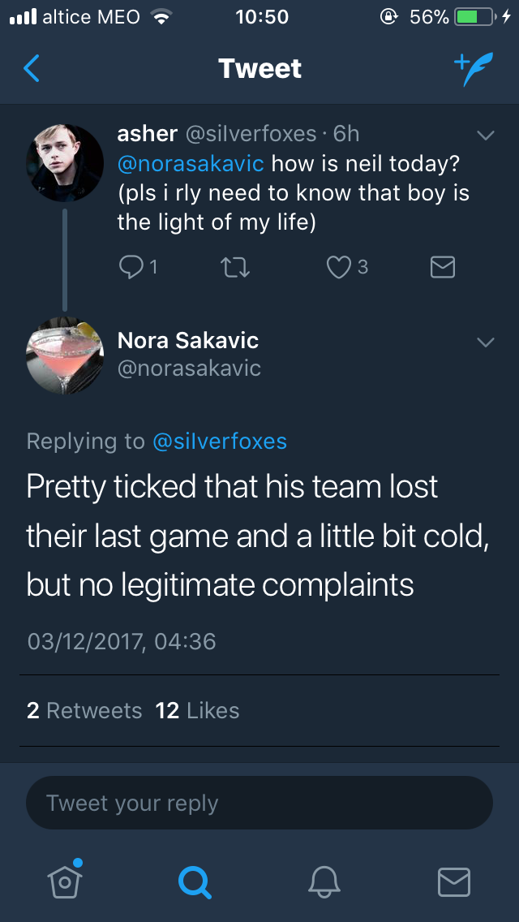Tap the Tweet your reply field
The image size is (519, 922).
point(259,803)
